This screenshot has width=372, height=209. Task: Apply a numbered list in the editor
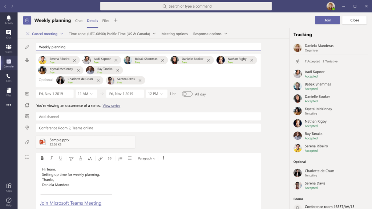[x=120, y=159]
